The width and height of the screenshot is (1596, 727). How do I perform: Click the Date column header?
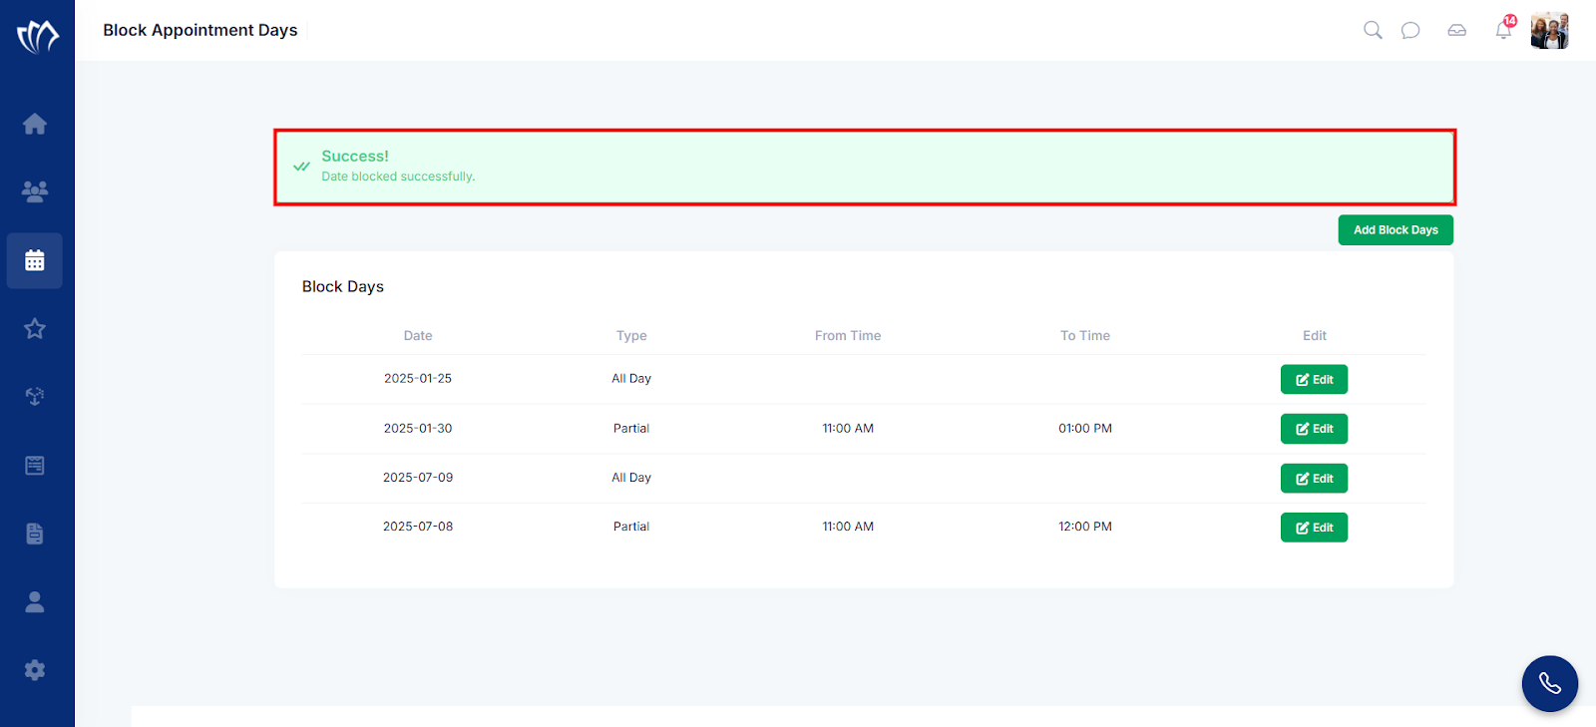[418, 336]
